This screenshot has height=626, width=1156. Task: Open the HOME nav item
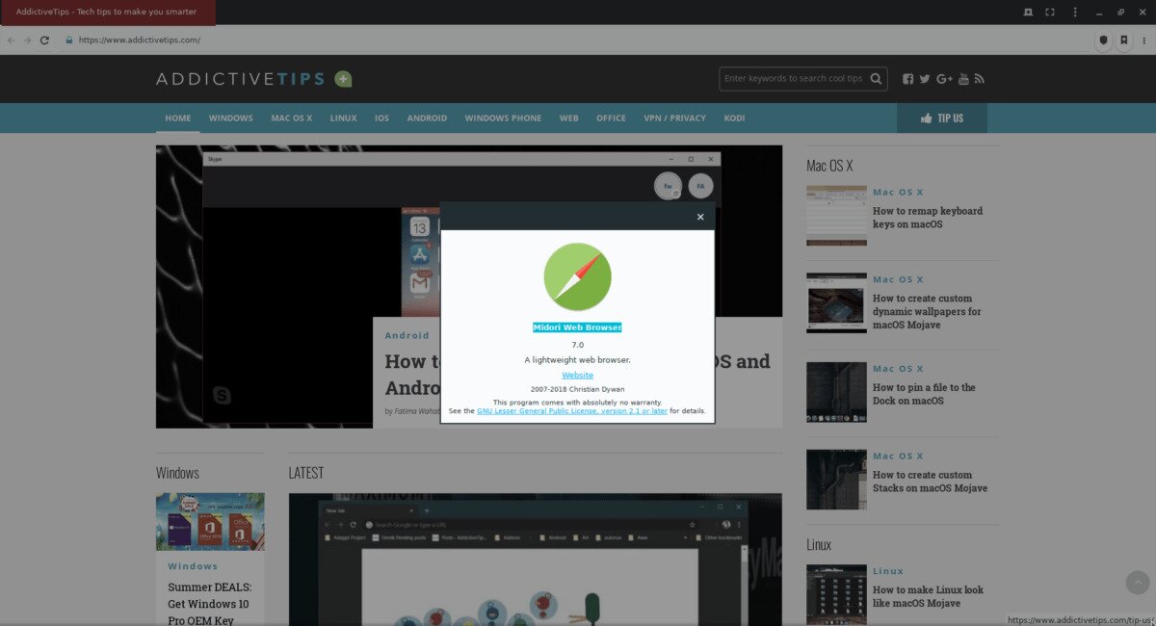tap(178, 117)
